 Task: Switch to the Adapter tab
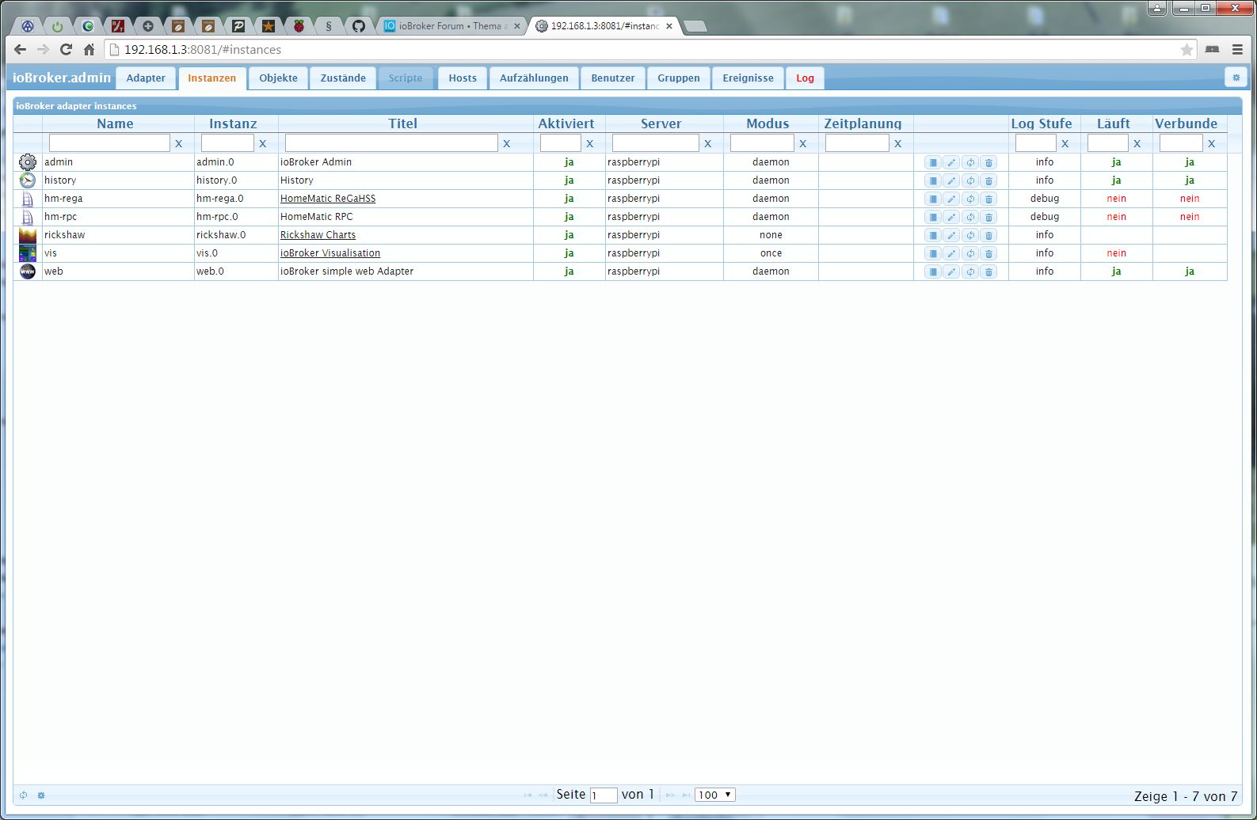146,78
